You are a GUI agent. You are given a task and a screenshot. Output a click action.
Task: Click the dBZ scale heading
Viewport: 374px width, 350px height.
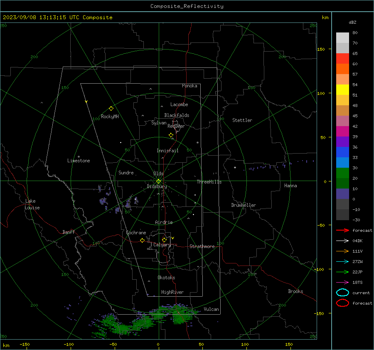coord(352,22)
